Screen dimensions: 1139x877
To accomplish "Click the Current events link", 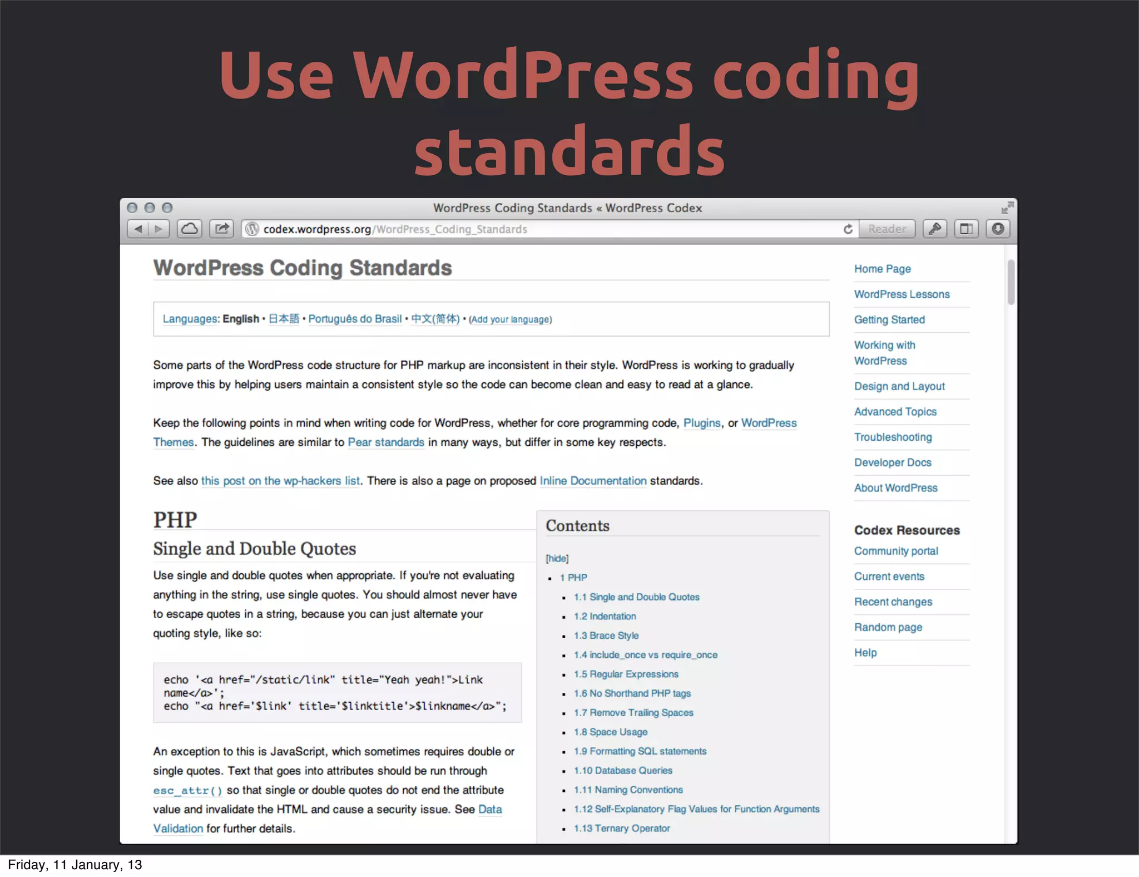I will pyautogui.click(x=889, y=577).
